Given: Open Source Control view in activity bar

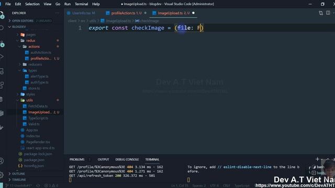Looking at the screenshot, I should (2, 43).
